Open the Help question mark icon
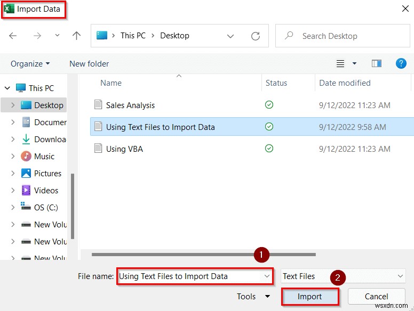Image resolution: width=414 pixels, height=311 pixels. [401, 63]
